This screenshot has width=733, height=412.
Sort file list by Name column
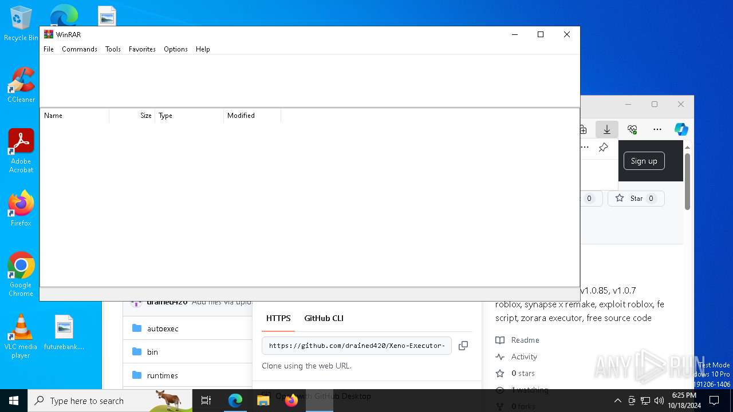(74, 116)
